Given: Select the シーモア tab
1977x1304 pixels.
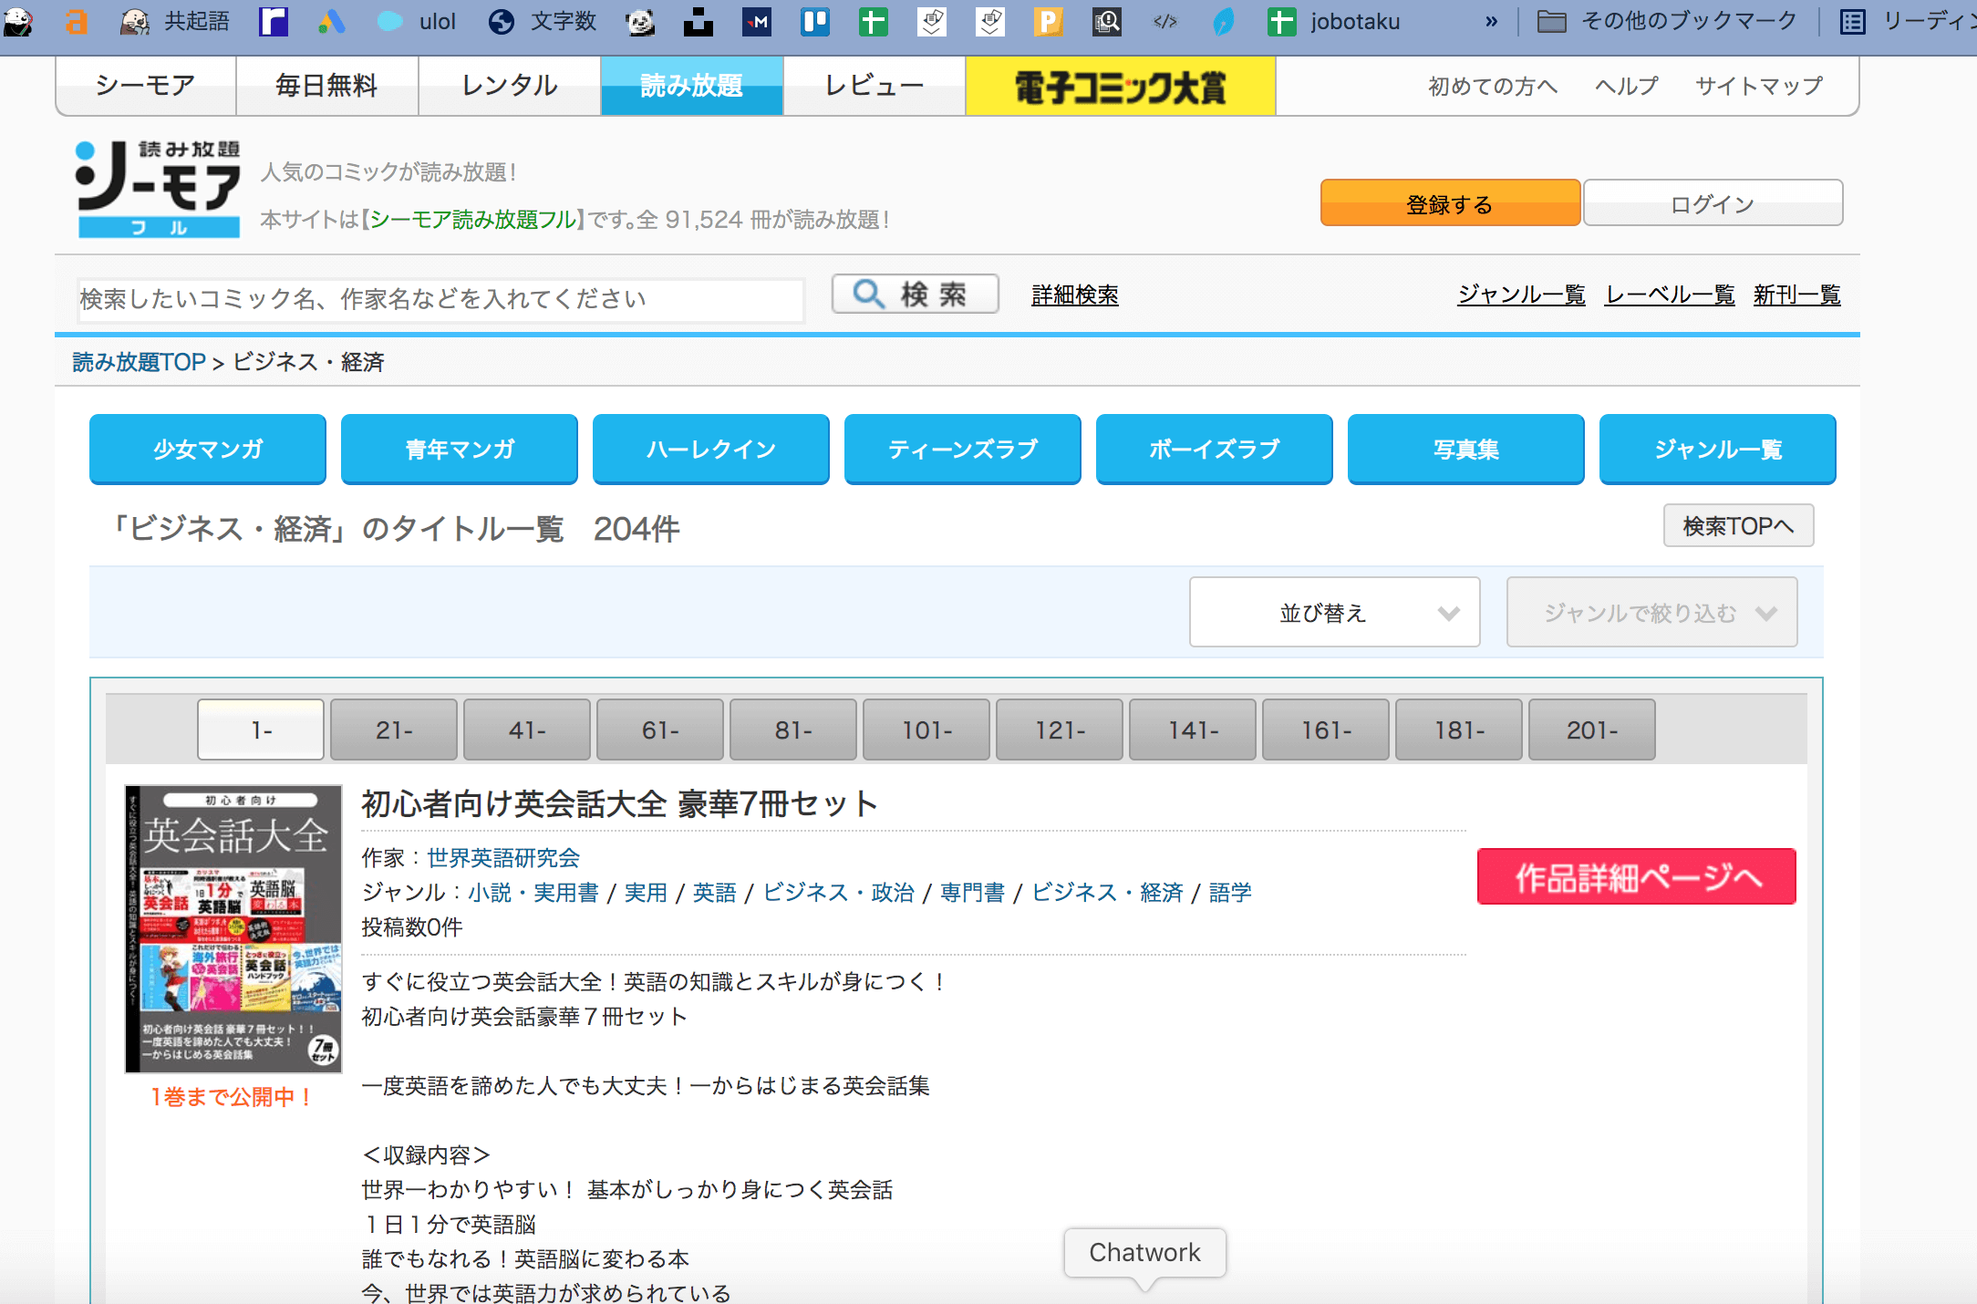Looking at the screenshot, I should pyautogui.click(x=146, y=86).
